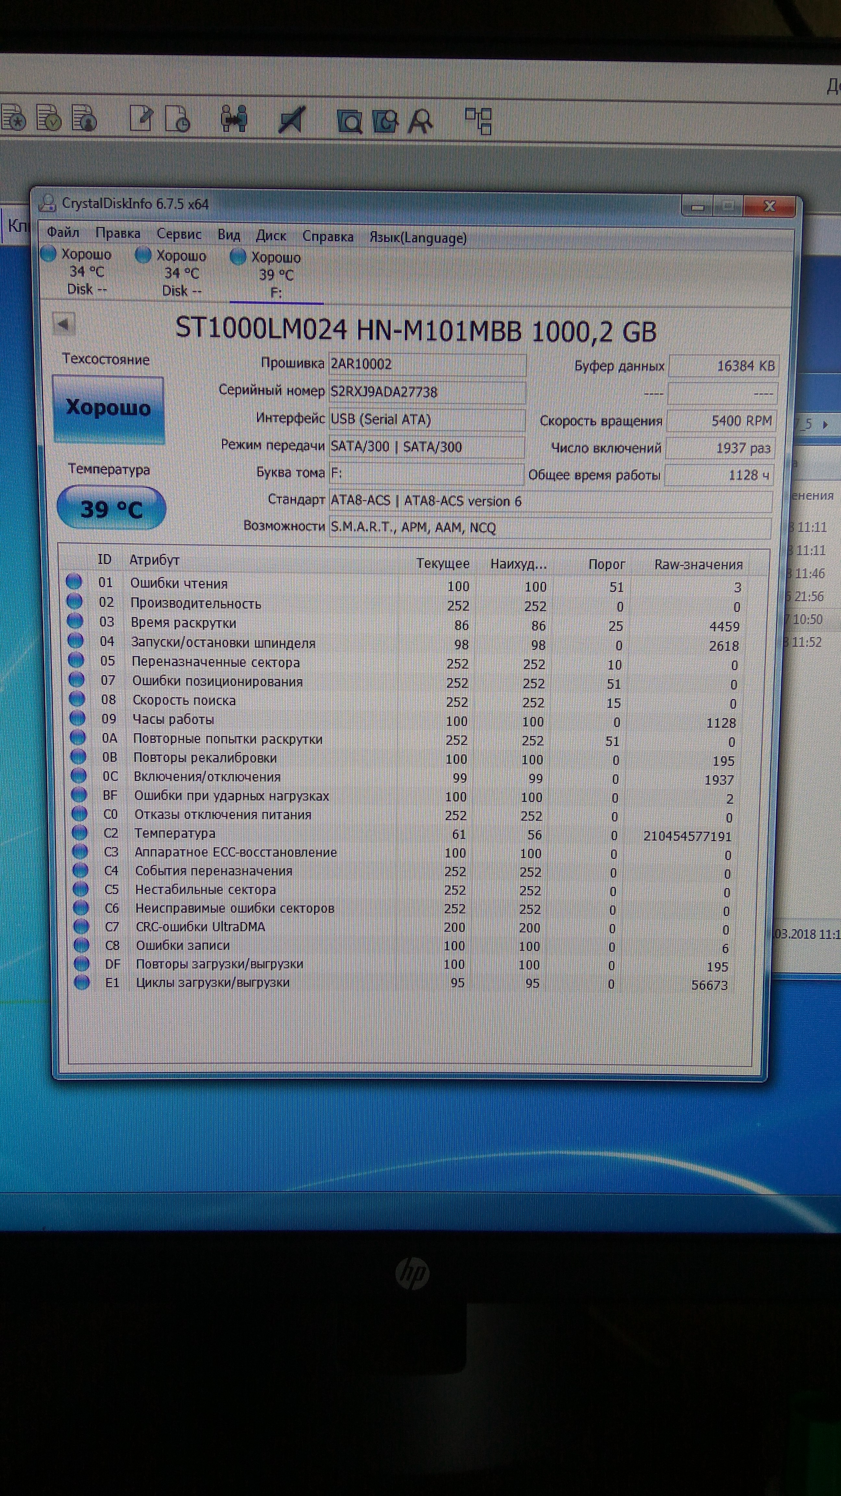Select the F: disk tab at 39 °C

coord(276,275)
